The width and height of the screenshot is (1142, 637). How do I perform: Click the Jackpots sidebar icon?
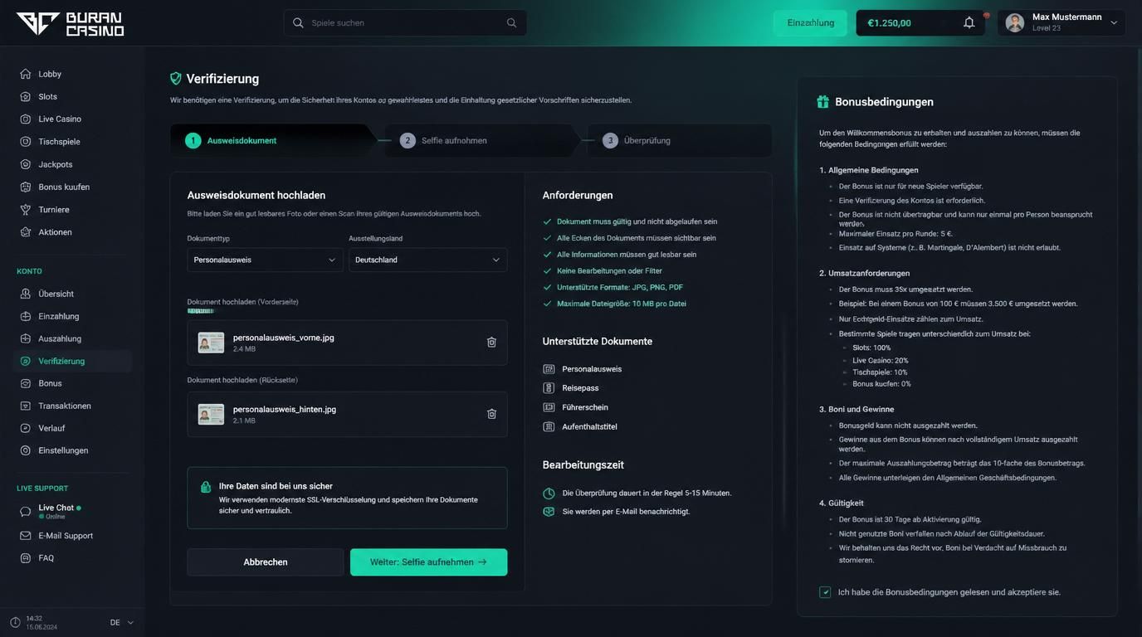click(x=26, y=164)
